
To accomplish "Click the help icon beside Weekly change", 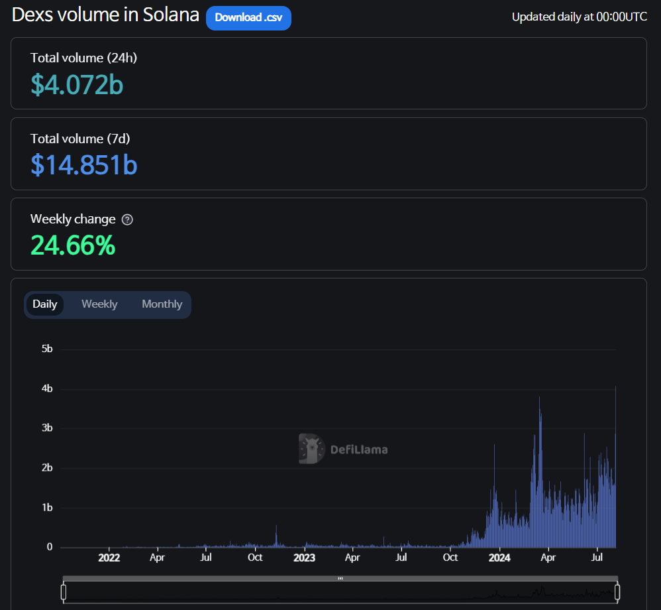I will [127, 219].
